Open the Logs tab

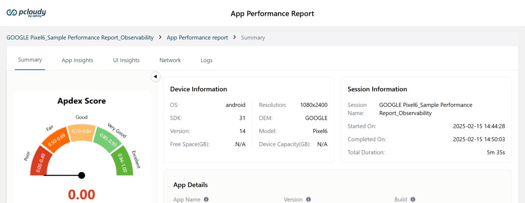[x=207, y=60]
